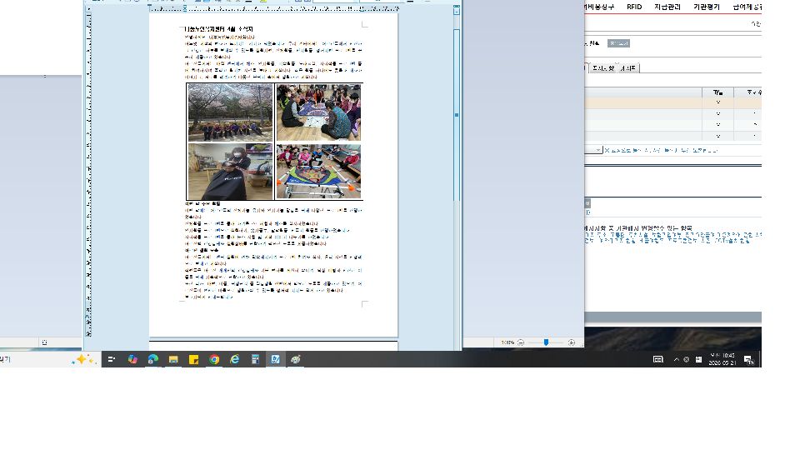800x450 pixels.
Task: Open File Explorer from the taskbar
Action: click(x=173, y=360)
